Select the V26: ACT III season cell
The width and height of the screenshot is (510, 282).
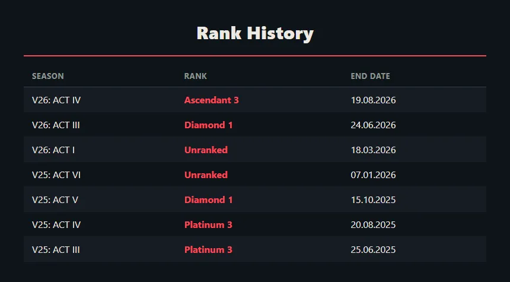[x=56, y=125]
